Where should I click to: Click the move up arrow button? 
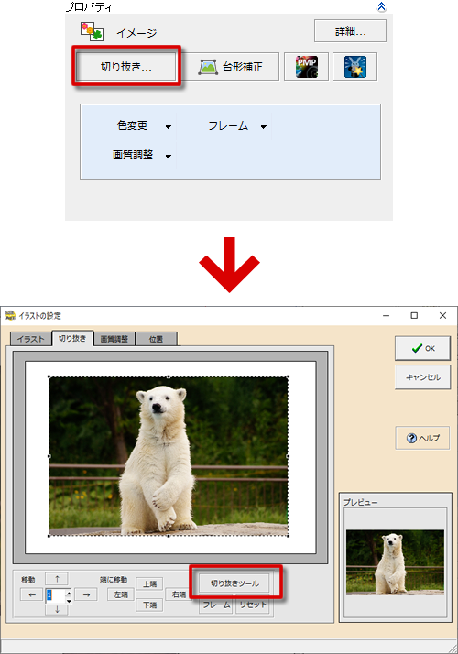pyautogui.click(x=57, y=579)
